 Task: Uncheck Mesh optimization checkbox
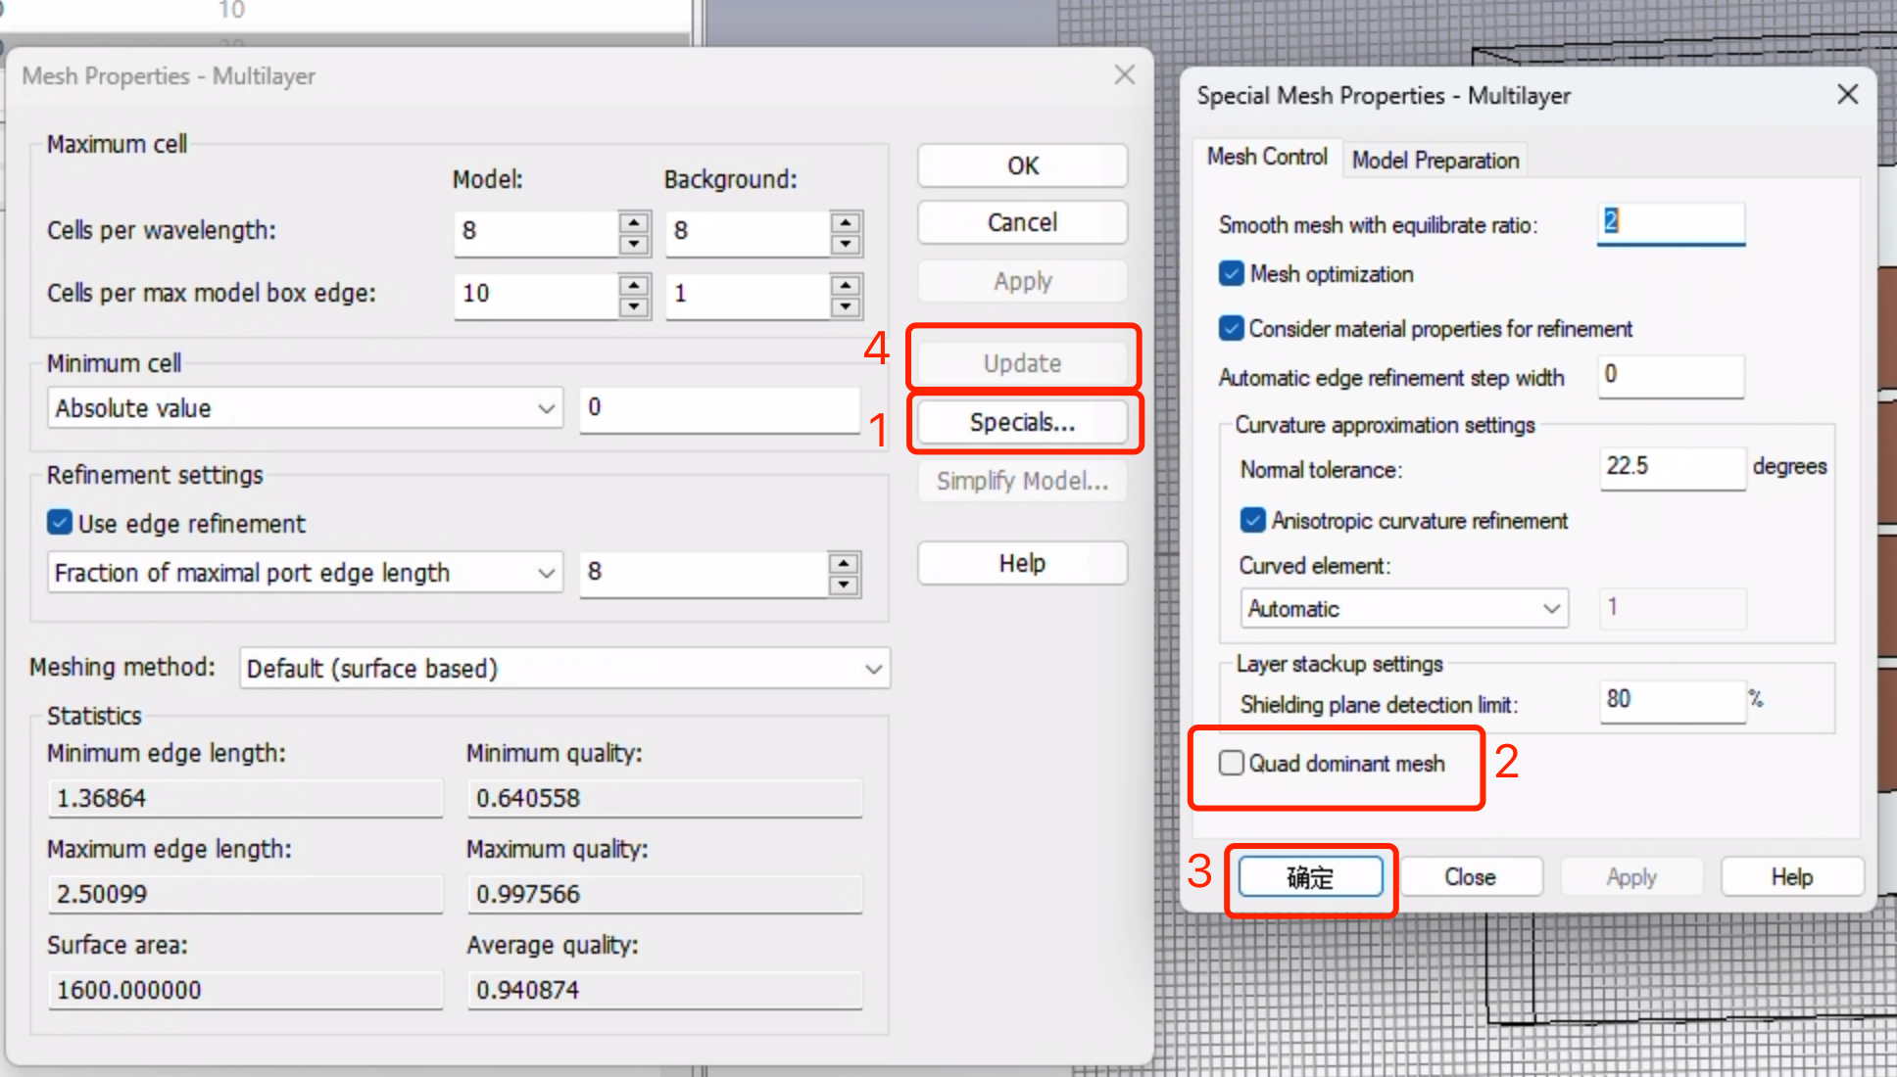point(1232,273)
